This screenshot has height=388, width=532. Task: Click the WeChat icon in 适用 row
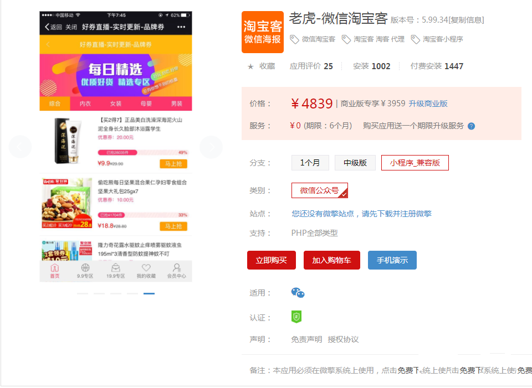(x=298, y=292)
